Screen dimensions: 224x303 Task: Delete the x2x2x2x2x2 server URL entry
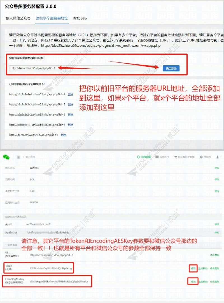point(70,115)
